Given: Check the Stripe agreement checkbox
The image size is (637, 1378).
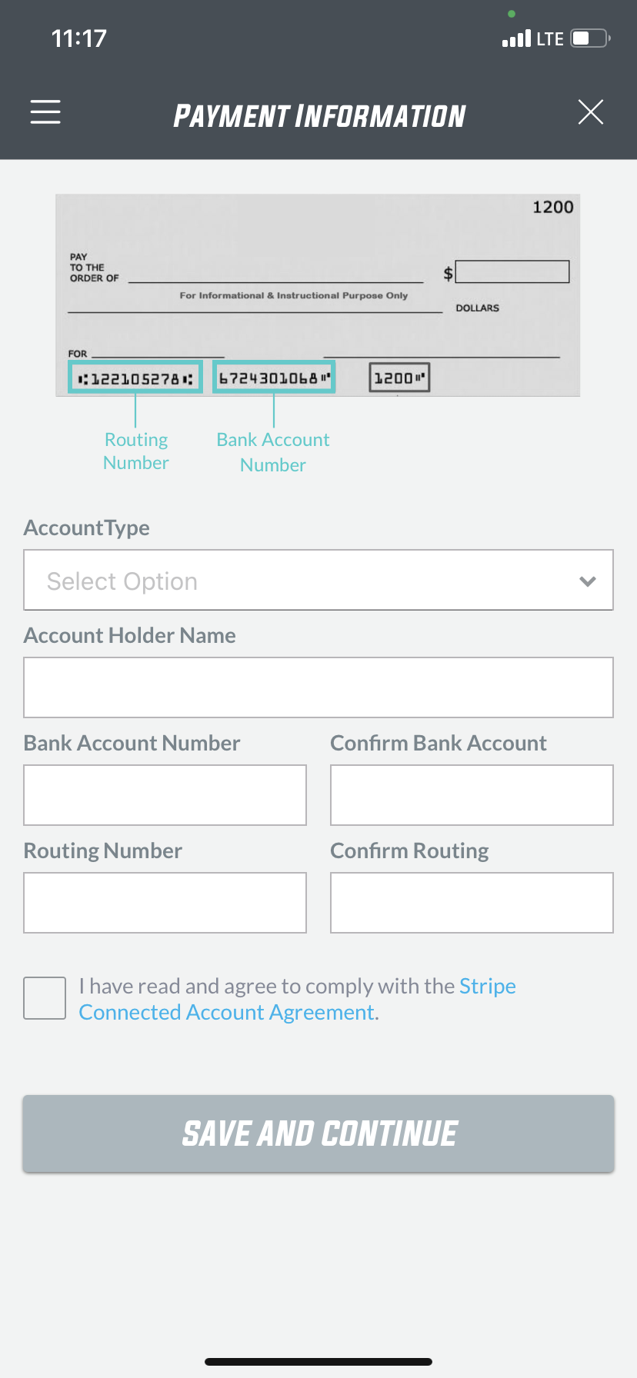Looking at the screenshot, I should click(45, 998).
